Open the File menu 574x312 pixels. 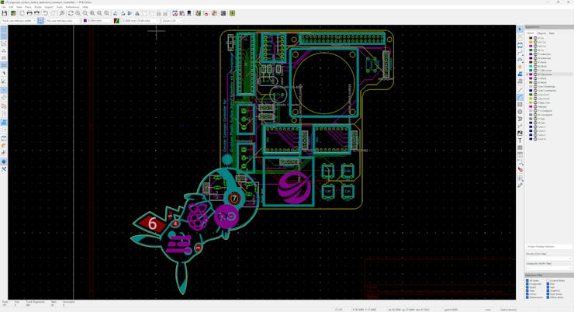tap(3, 7)
